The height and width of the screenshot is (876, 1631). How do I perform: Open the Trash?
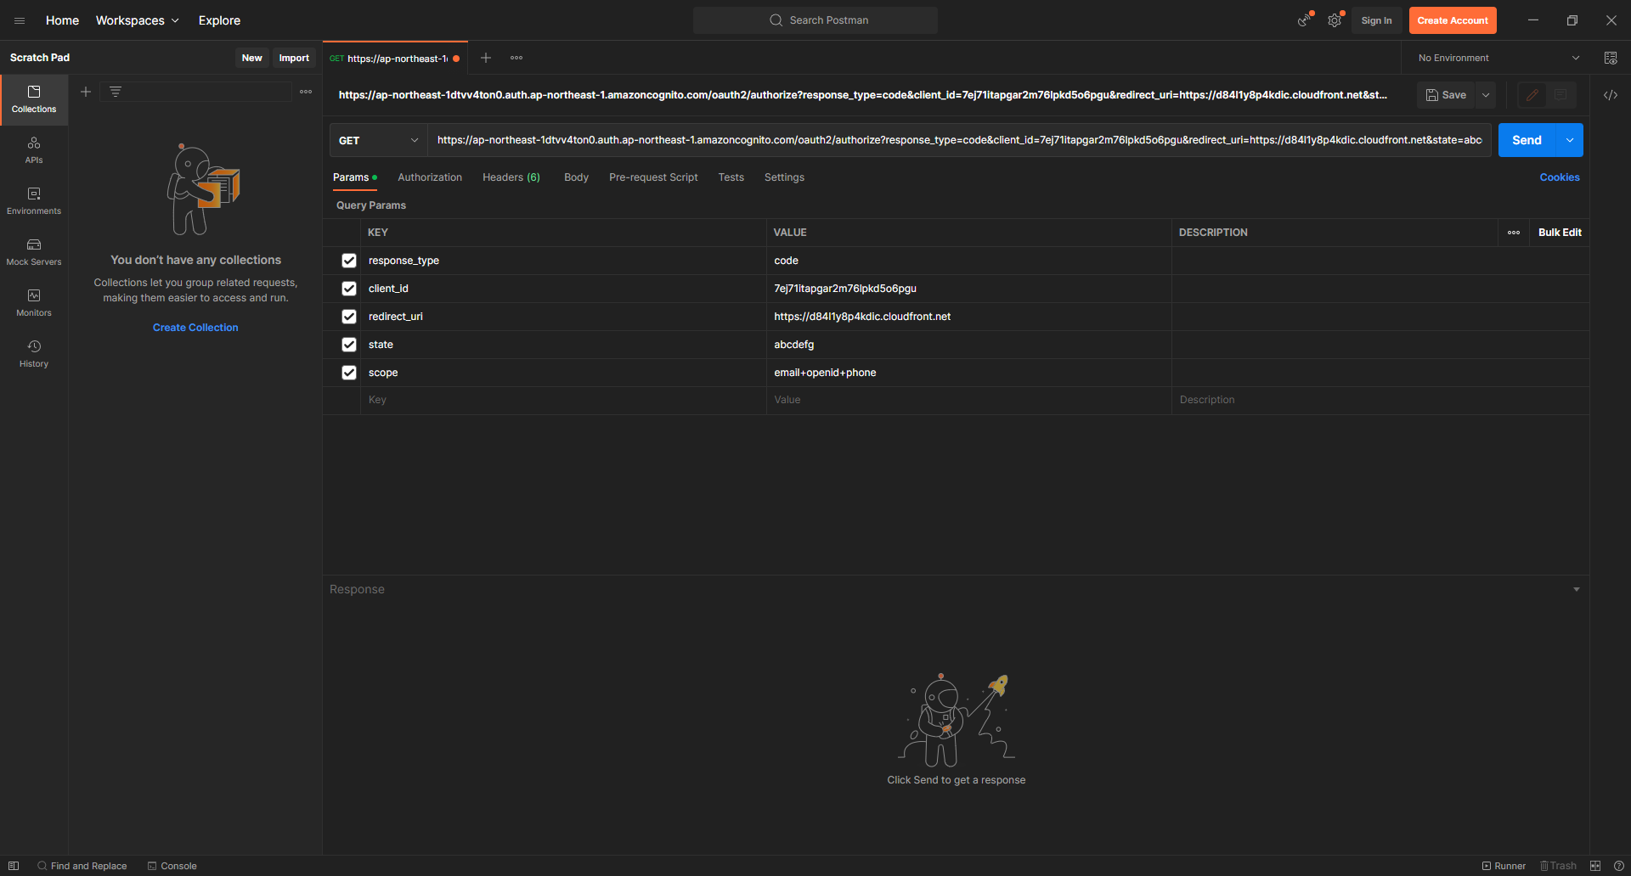click(1558, 866)
